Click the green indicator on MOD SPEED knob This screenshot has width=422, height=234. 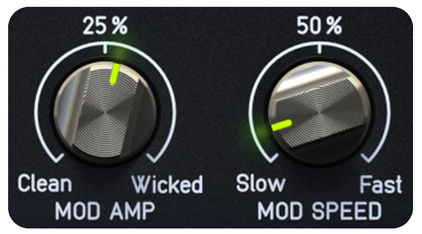pos(281,126)
